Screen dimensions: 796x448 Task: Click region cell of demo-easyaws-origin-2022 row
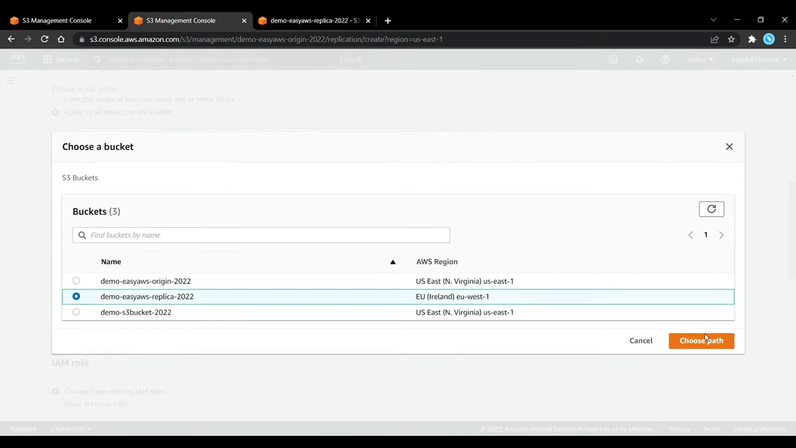(x=465, y=281)
